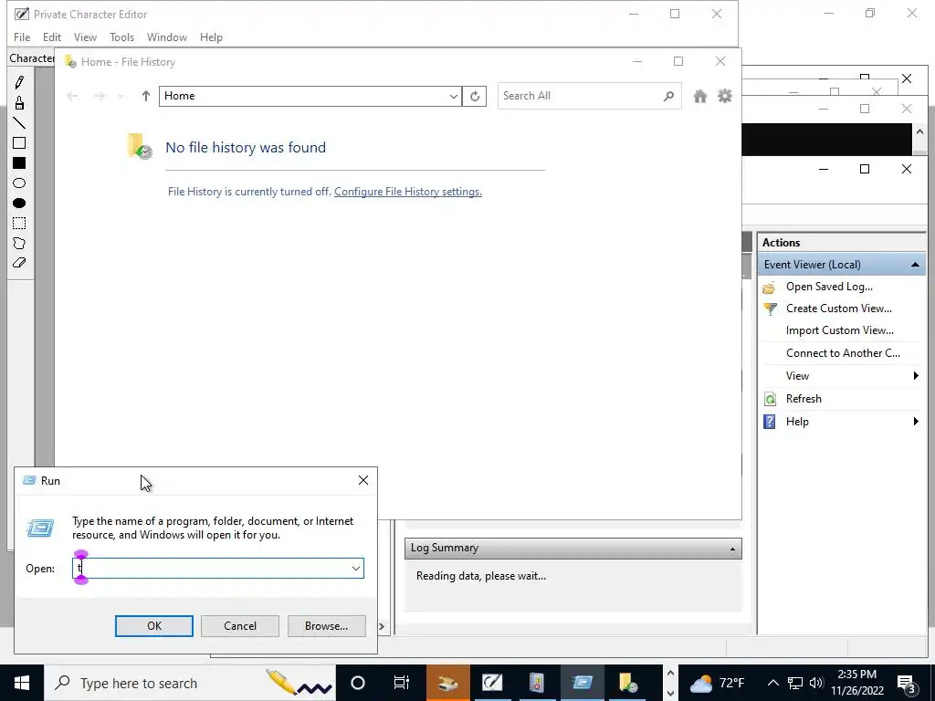Image resolution: width=935 pixels, height=701 pixels.
Task: Select the Hollow Ellipse tool
Action: 19,183
